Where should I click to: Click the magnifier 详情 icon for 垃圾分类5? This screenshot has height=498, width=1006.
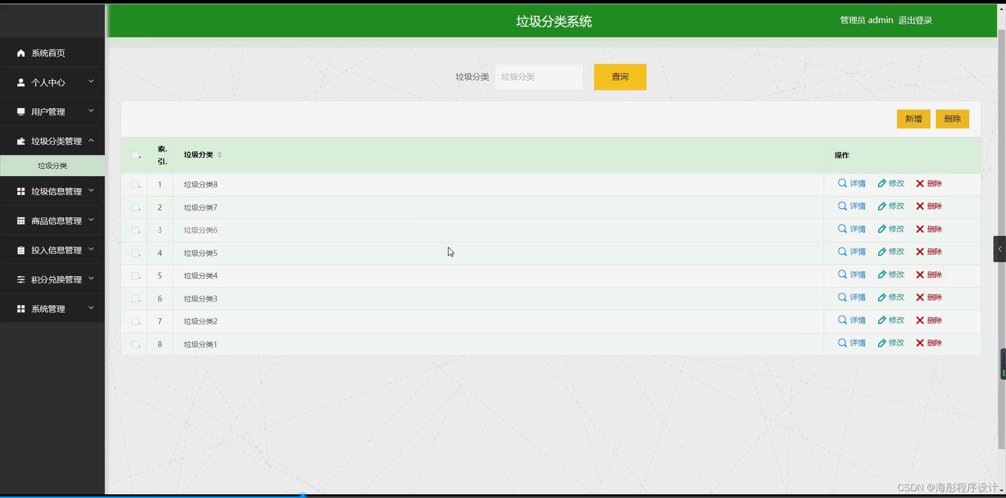tap(843, 252)
